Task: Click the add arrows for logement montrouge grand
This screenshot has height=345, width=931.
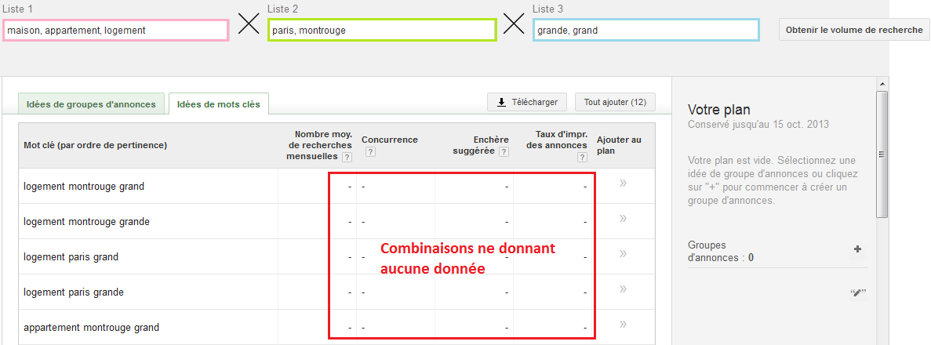Action: (x=623, y=183)
